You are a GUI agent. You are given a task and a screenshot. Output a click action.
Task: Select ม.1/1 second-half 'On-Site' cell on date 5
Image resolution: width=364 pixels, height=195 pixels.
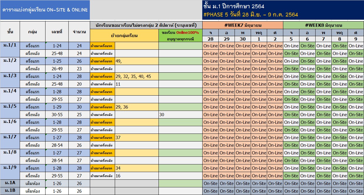click(291, 54)
